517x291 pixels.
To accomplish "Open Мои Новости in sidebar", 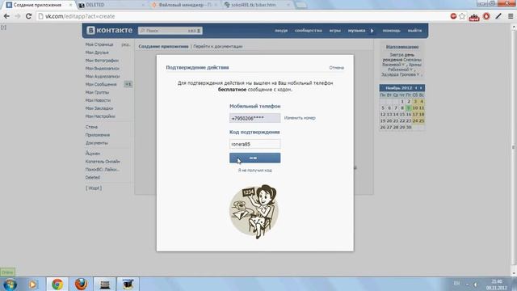I will (98, 100).
